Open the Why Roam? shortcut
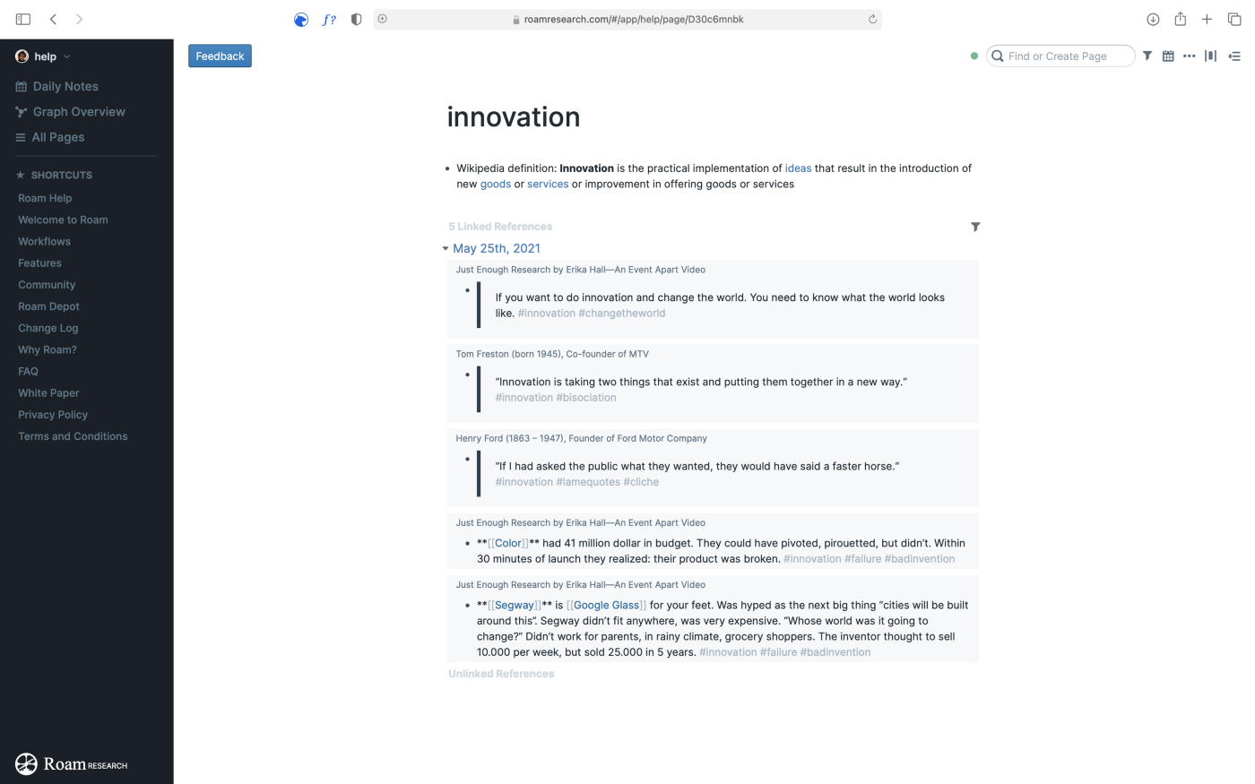Image resolution: width=1255 pixels, height=784 pixels. [x=47, y=349]
